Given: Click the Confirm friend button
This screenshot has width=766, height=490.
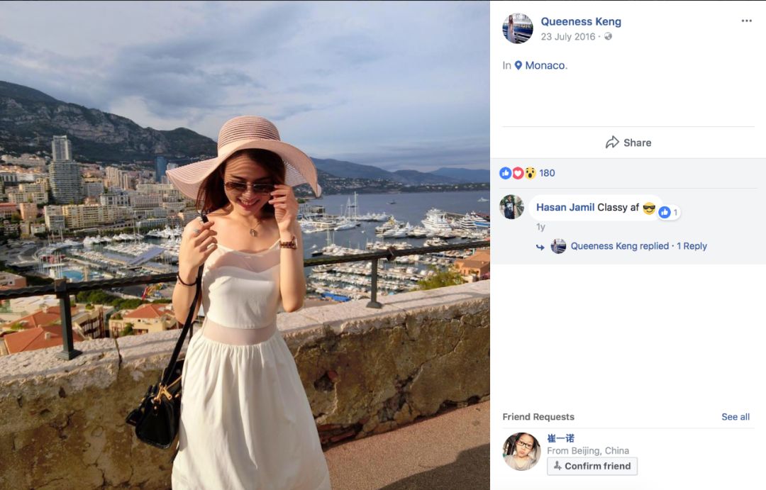Looking at the screenshot, I should coord(592,466).
